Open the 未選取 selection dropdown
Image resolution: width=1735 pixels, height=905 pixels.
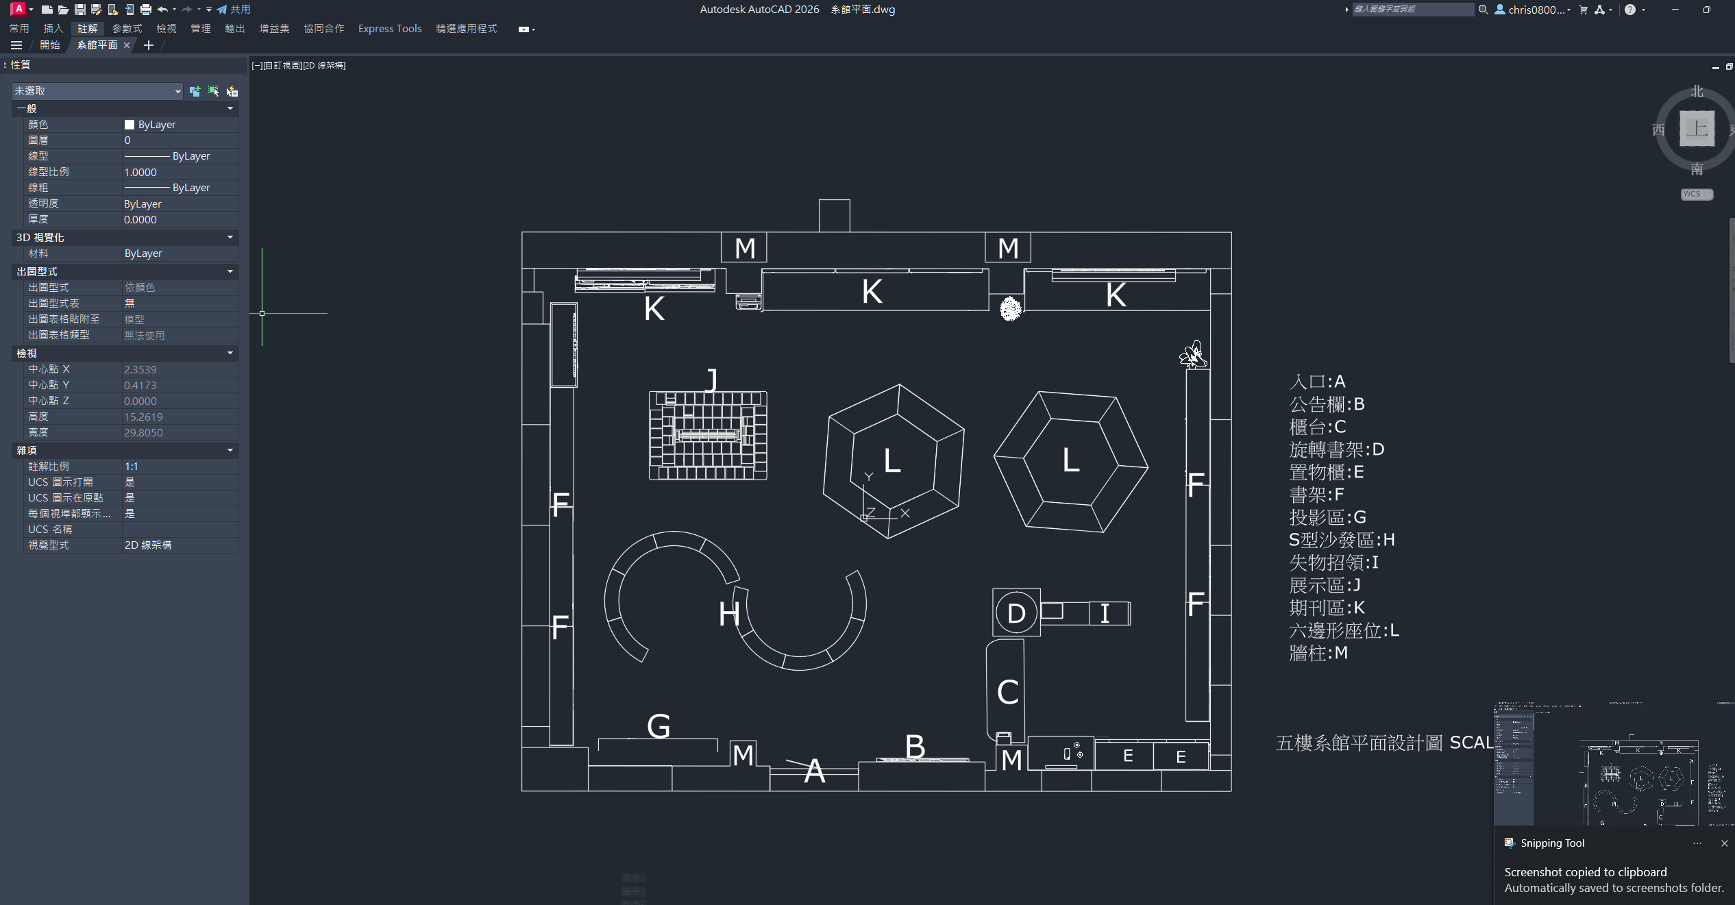tap(177, 91)
